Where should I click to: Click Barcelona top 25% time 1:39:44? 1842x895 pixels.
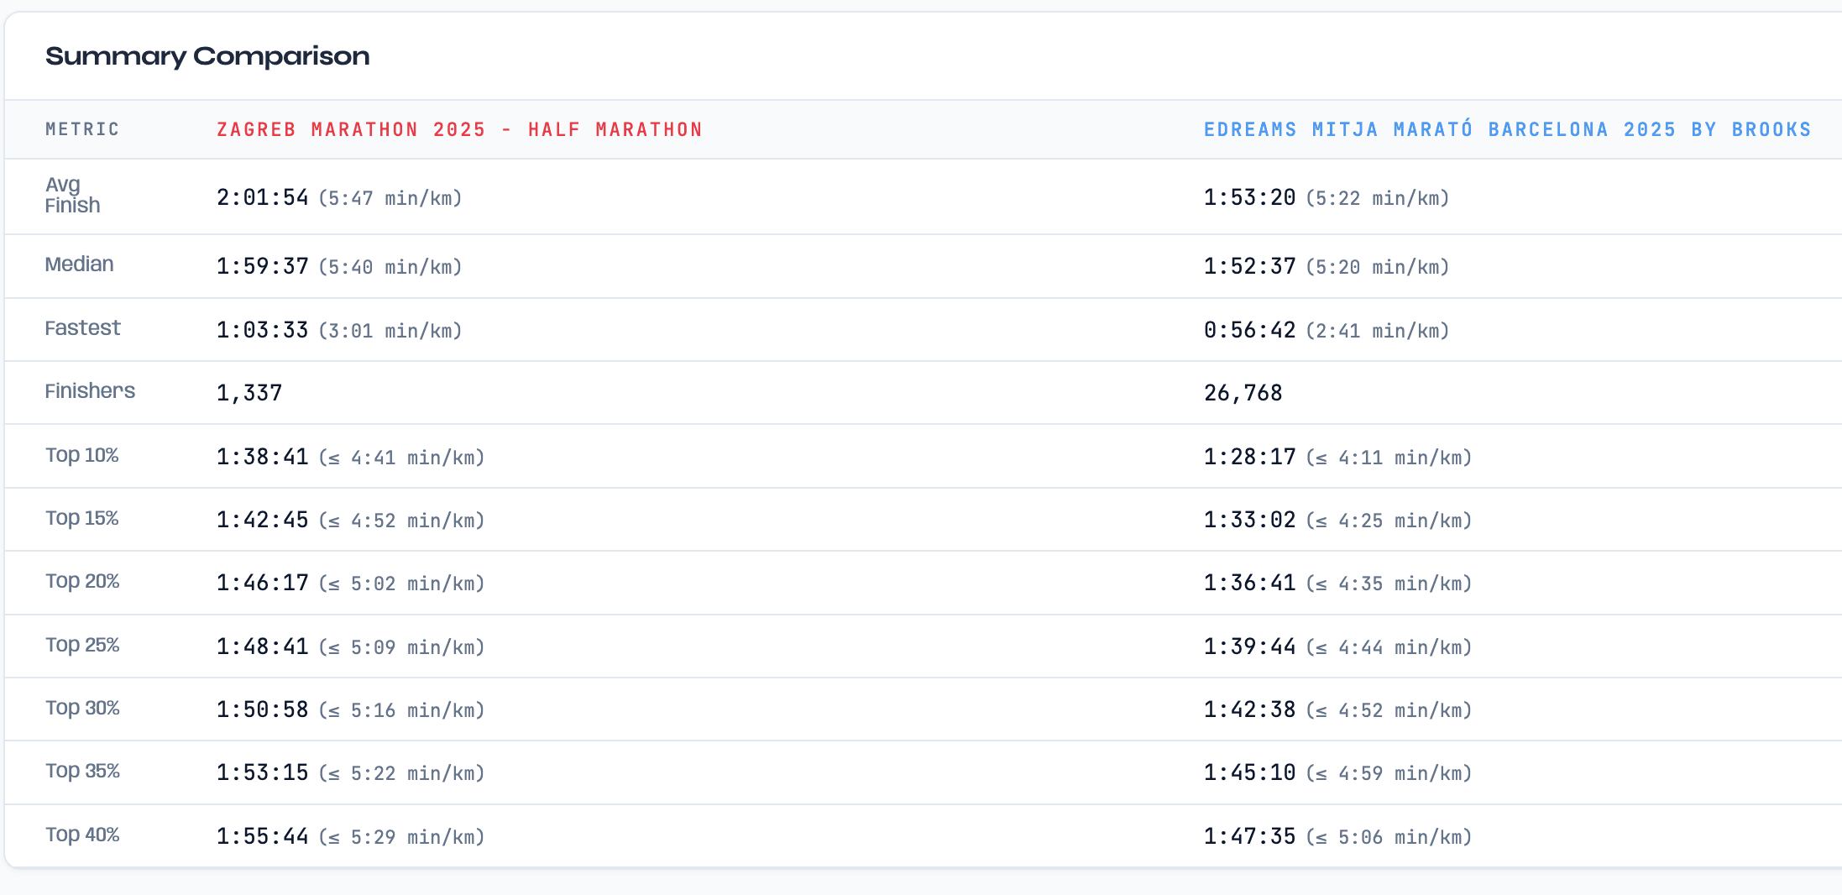[1250, 646]
